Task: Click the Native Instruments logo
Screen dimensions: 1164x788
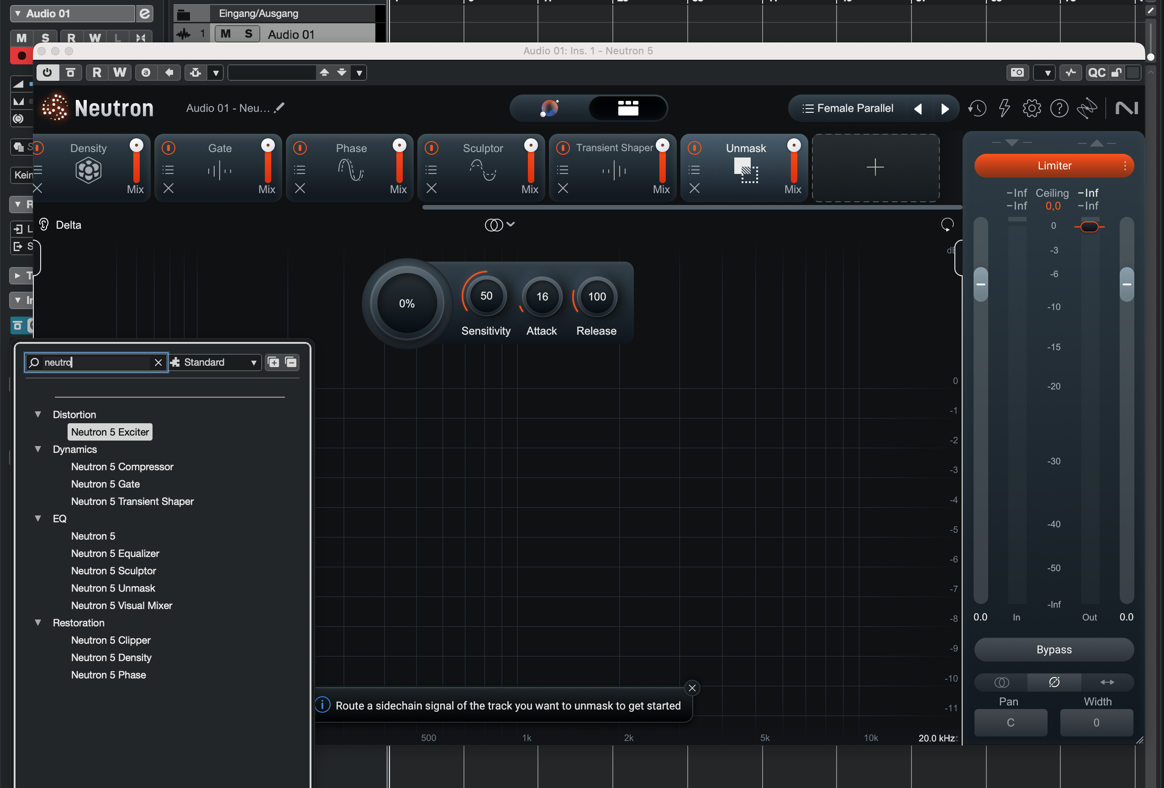Action: click(x=1127, y=108)
